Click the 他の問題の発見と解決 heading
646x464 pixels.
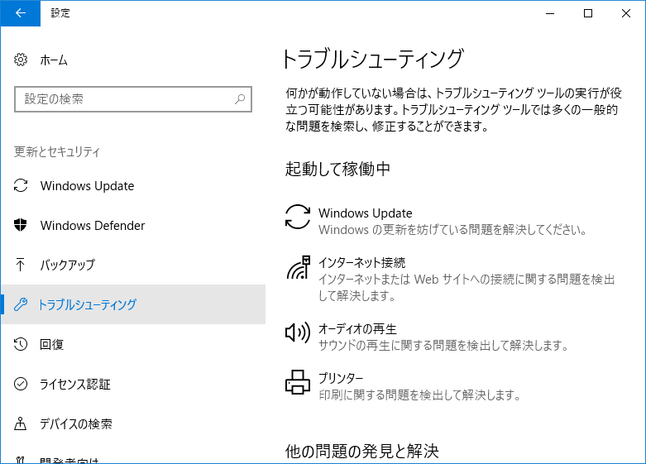pos(361,451)
